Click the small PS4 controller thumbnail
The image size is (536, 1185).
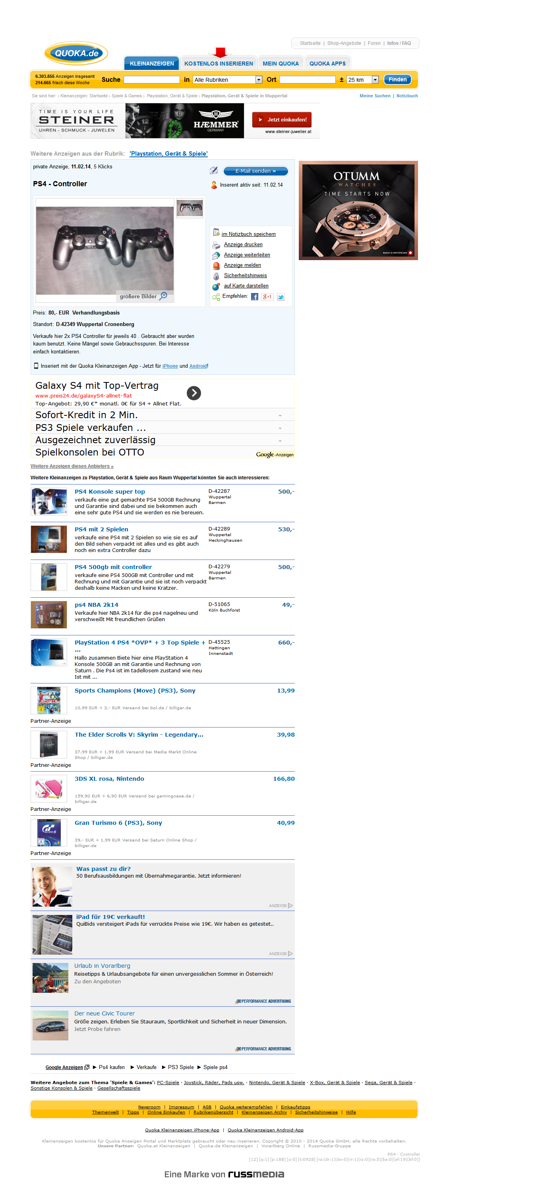tap(190, 208)
